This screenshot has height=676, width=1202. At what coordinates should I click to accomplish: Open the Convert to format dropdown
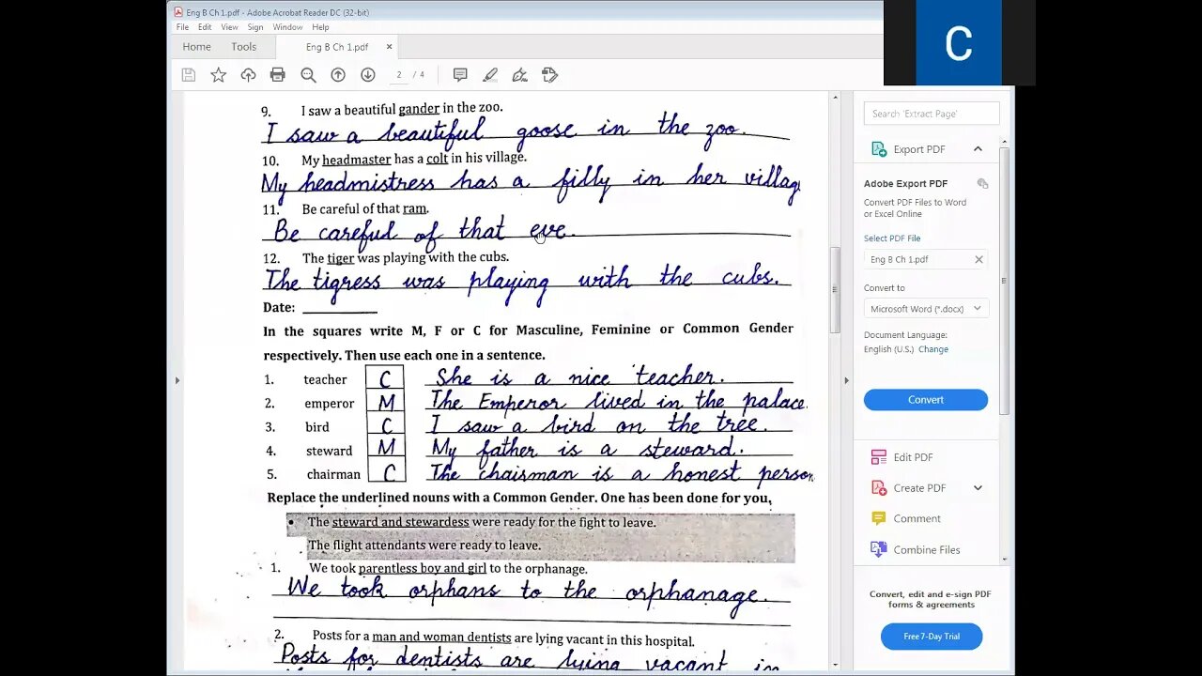[x=926, y=309]
